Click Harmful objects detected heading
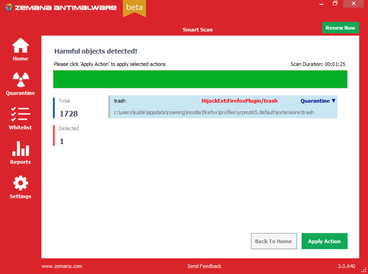 [96, 51]
